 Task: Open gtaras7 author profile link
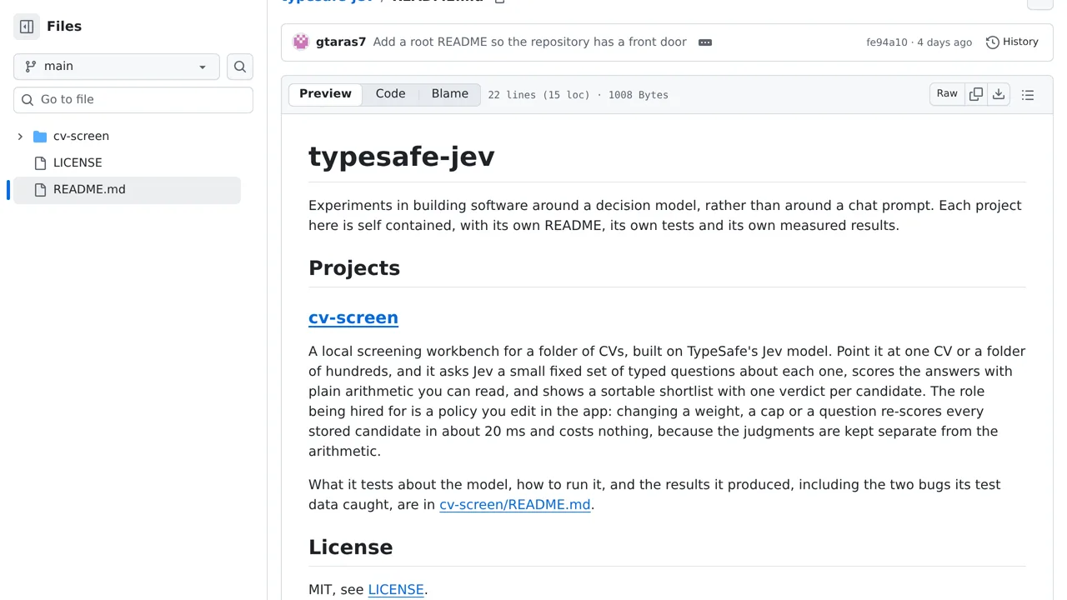point(341,42)
